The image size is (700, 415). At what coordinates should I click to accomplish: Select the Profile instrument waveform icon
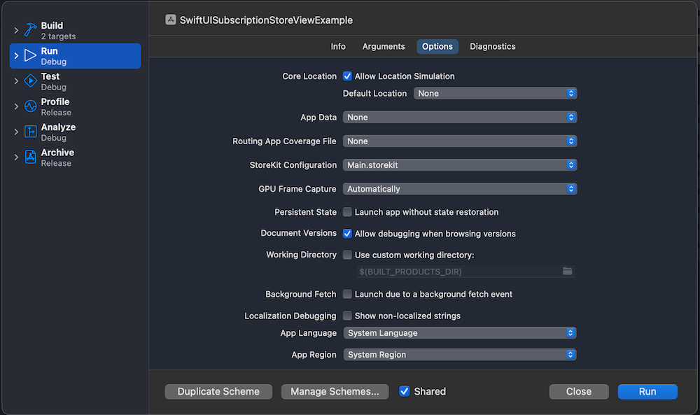coord(30,106)
